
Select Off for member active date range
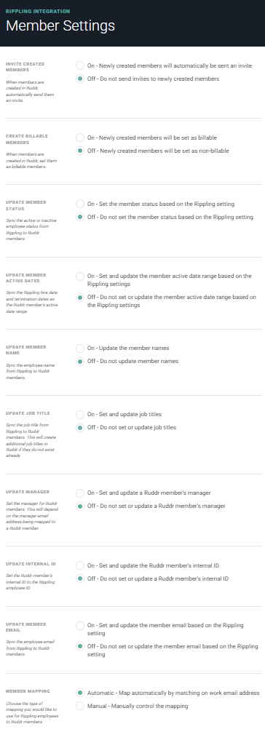pyautogui.click(x=80, y=298)
